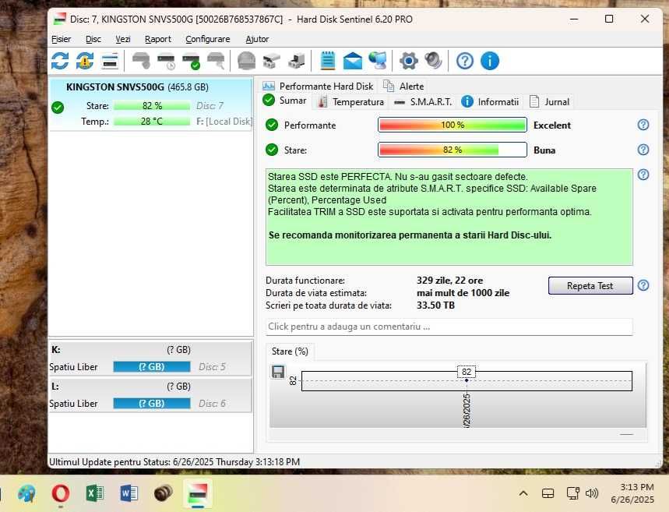Open settings via the gear toolbar icon
669x512 pixels.
[408, 61]
